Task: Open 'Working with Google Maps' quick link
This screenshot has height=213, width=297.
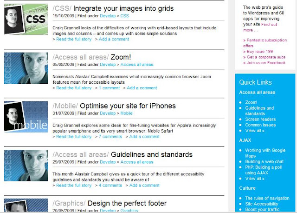Action: [x=265, y=153]
